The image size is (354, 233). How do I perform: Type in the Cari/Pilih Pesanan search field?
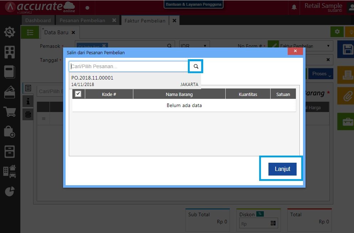[128, 66]
